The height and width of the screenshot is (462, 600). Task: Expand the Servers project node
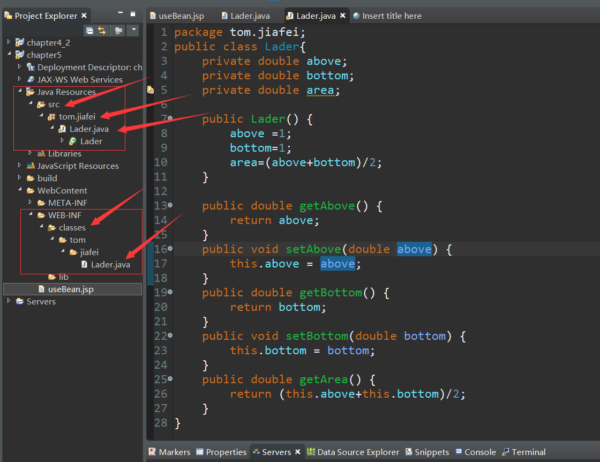pos(9,301)
